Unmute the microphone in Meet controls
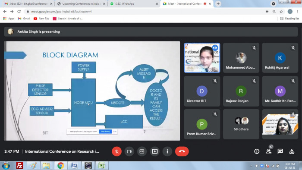The image size is (302, 170). pos(117,151)
